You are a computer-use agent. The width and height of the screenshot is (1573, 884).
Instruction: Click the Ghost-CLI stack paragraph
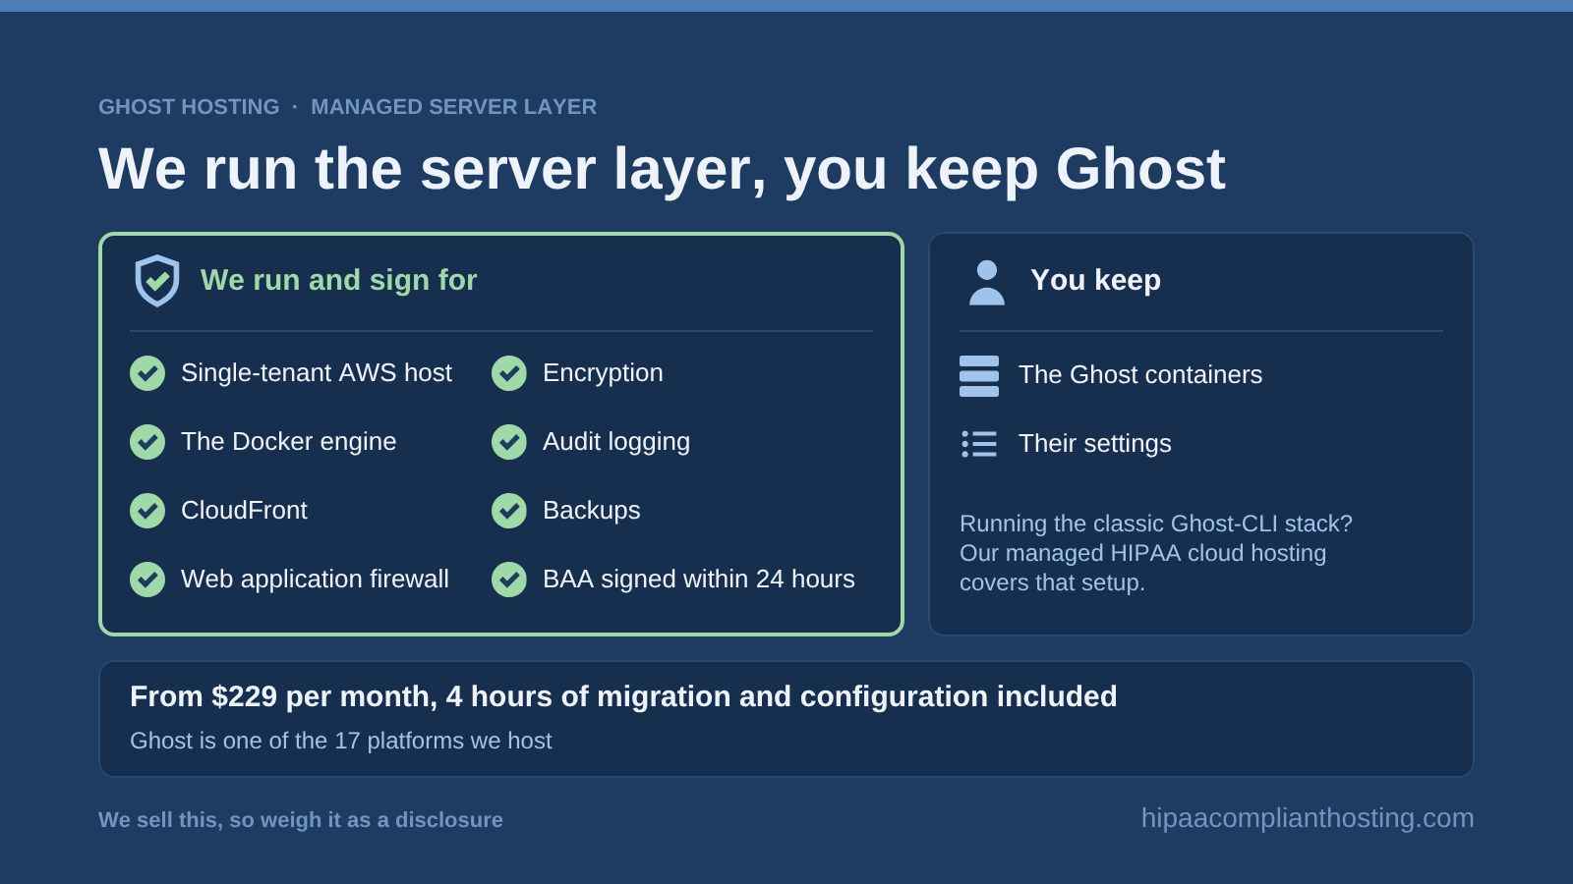1156,553
